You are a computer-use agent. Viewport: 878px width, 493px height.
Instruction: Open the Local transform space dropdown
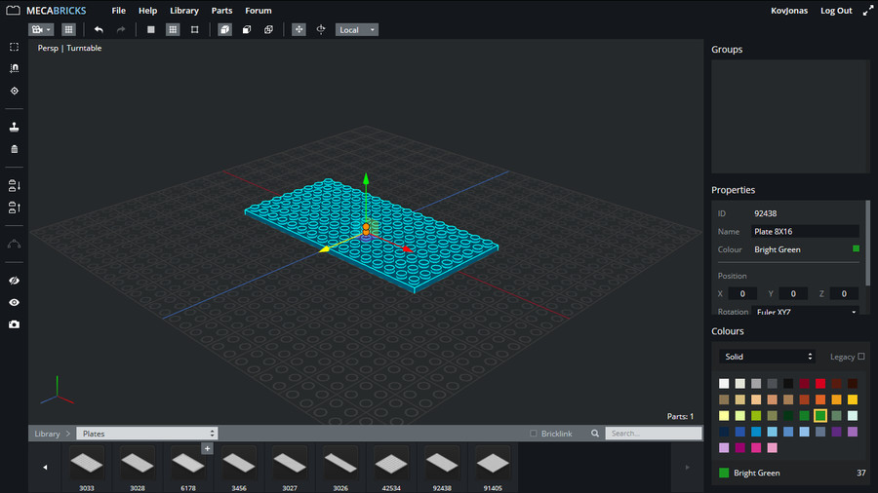(357, 29)
